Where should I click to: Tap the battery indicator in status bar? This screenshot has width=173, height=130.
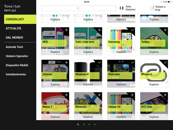(x=170, y=2)
